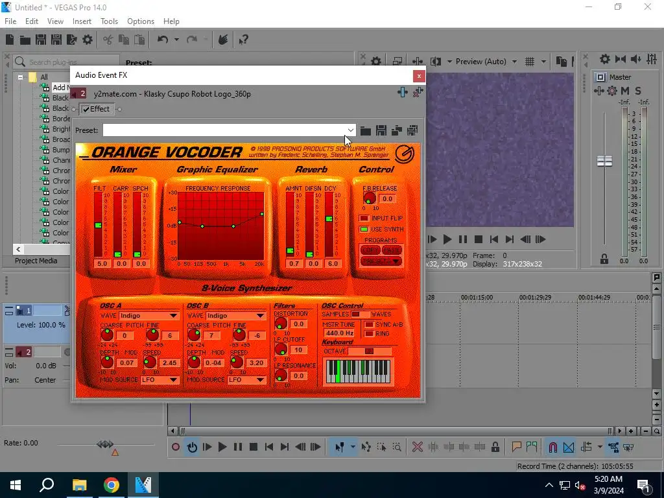664x498 pixels.
Task: Toggle the Master fader lock padlock
Action: pos(604,259)
